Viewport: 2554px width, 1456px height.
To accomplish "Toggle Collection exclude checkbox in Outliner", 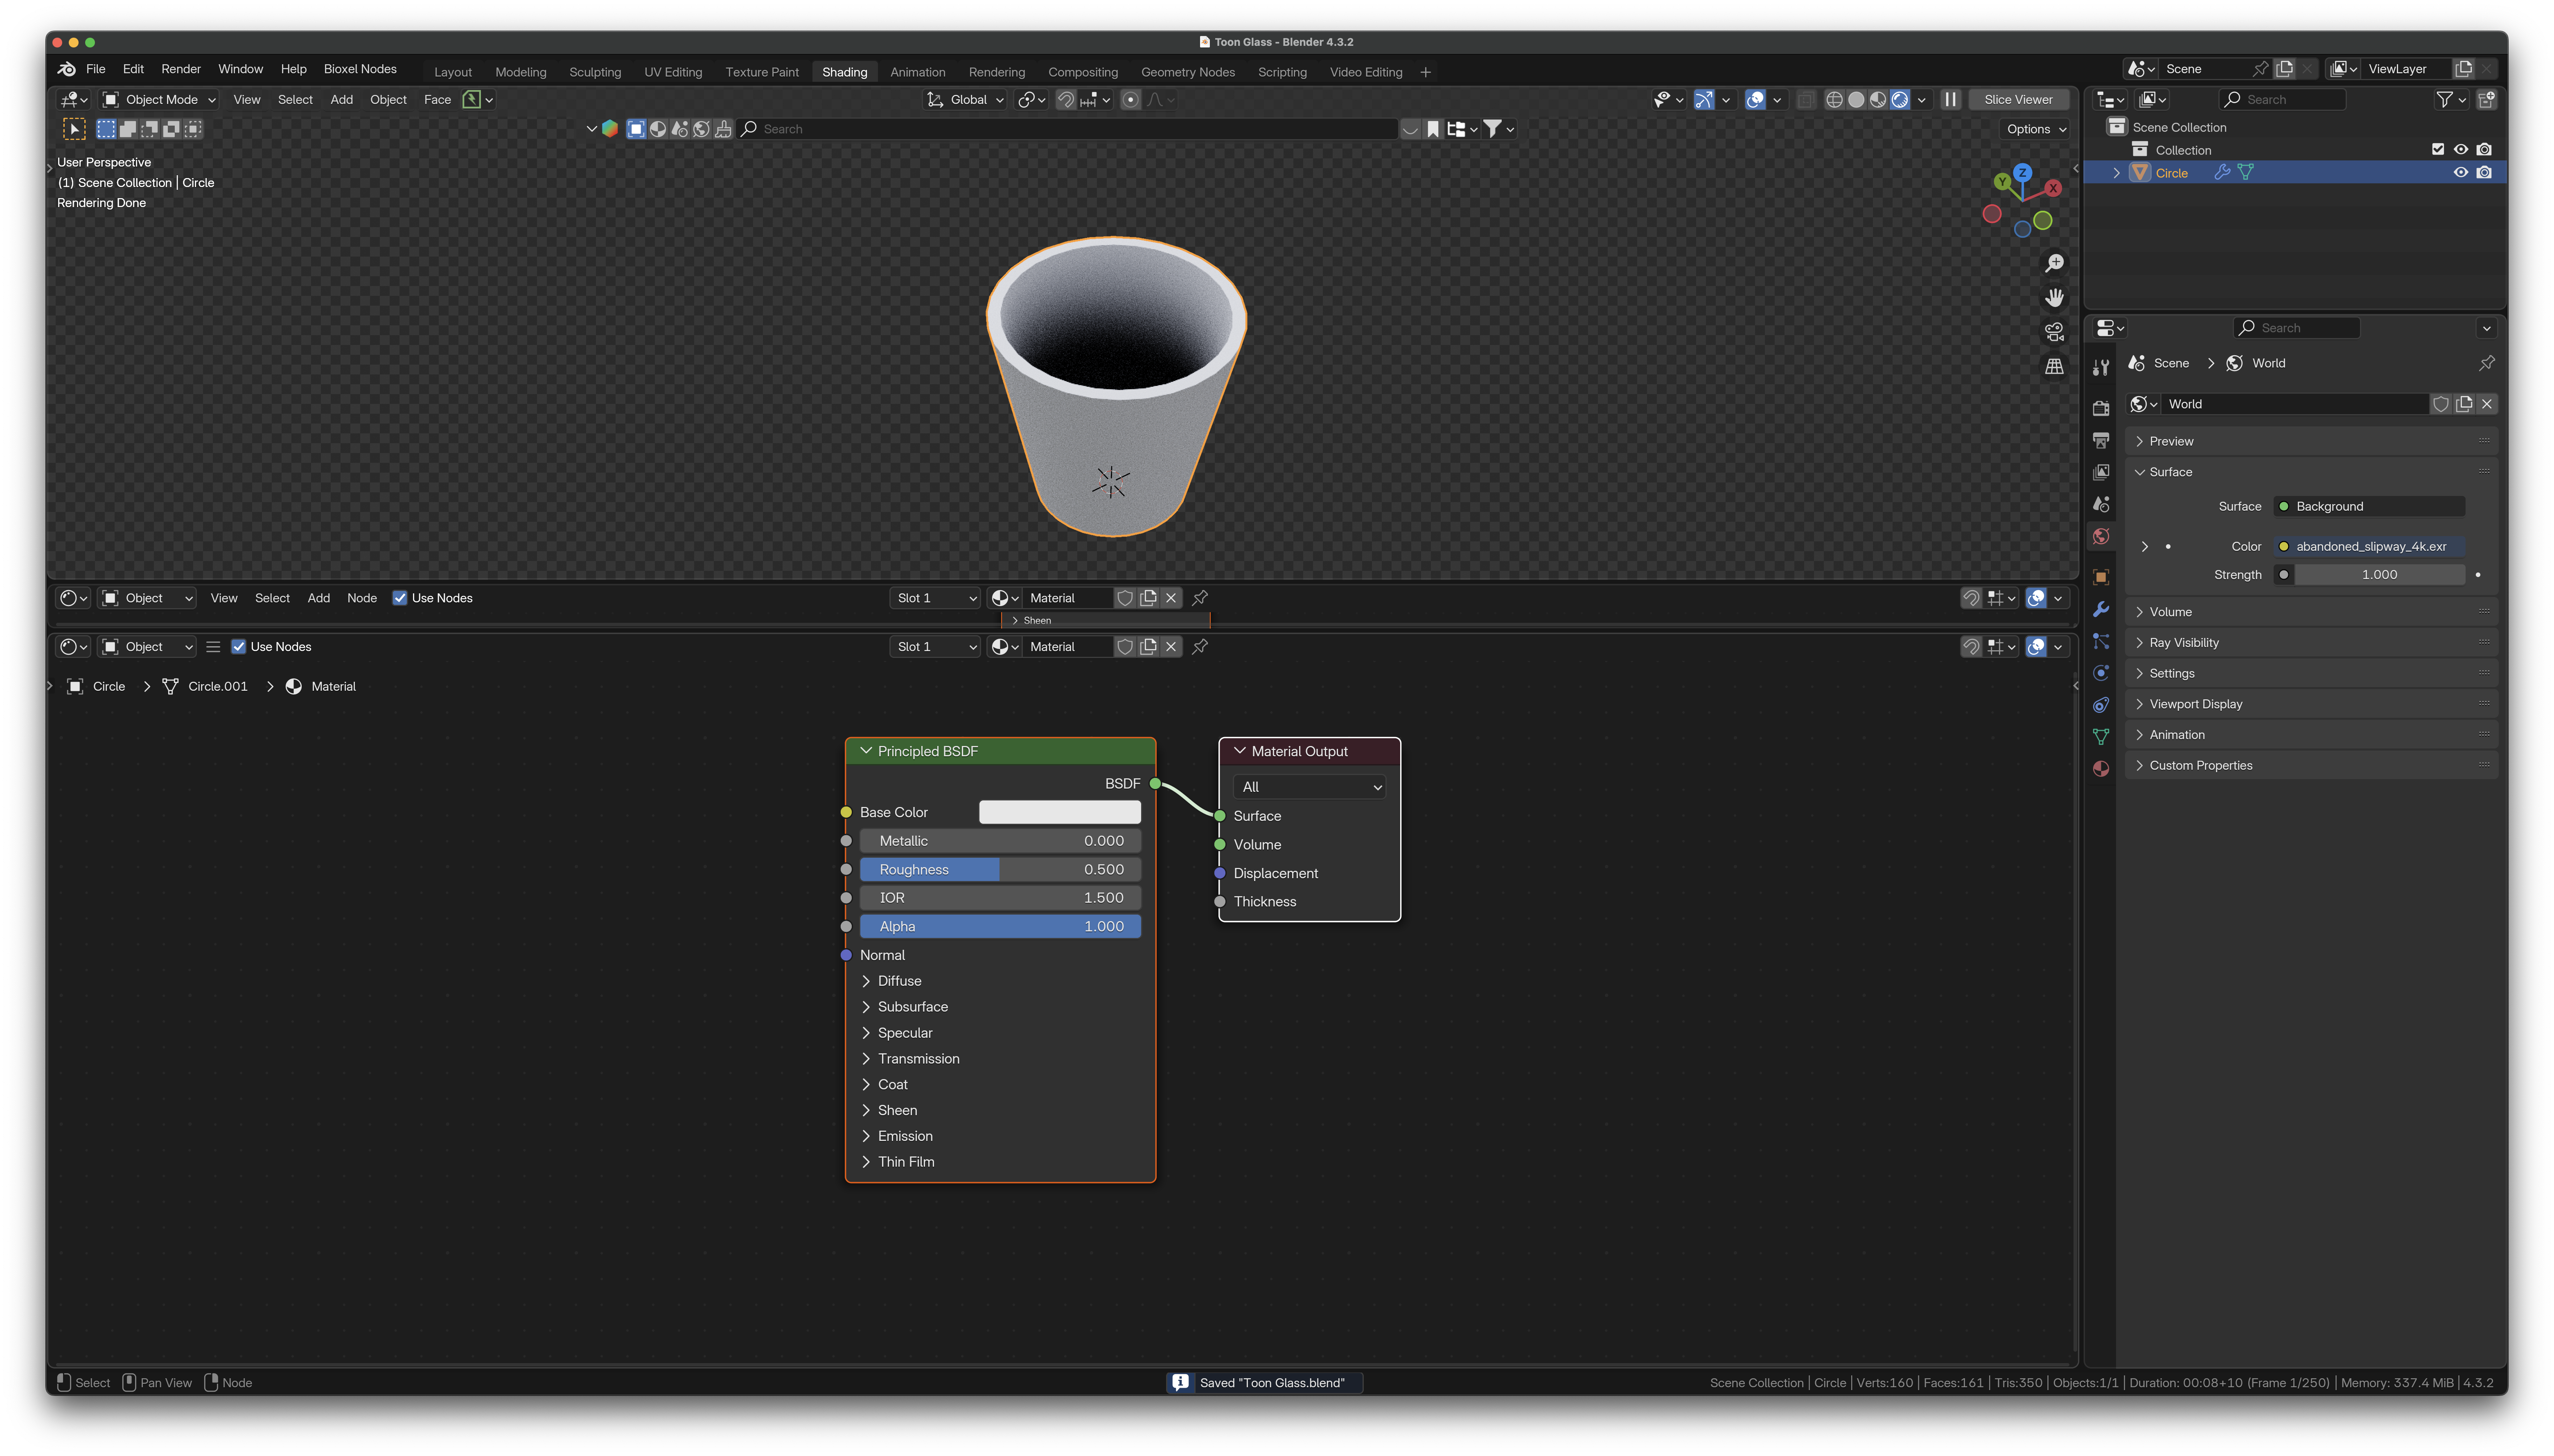I will click(2438, 150).
